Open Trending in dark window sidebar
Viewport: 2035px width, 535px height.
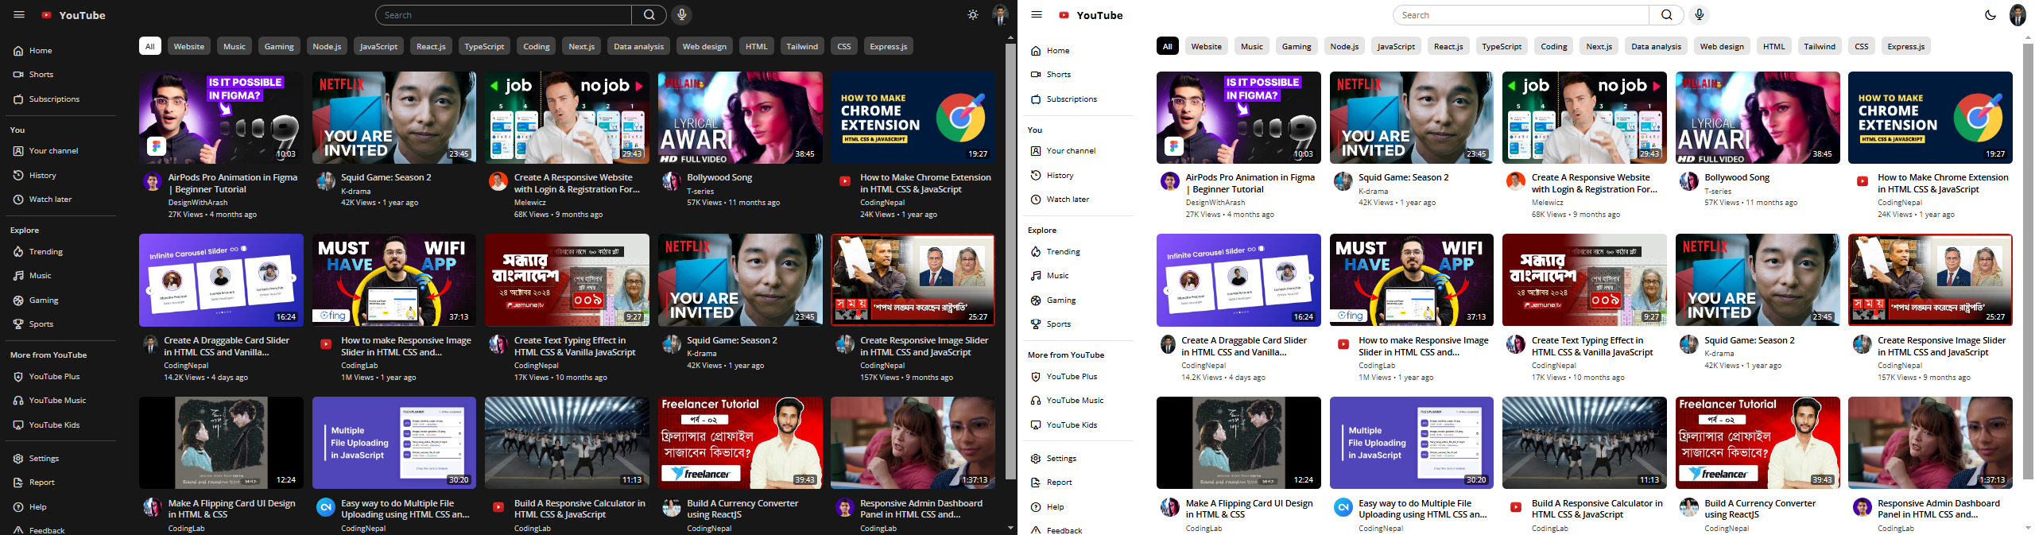pyautogui.click(x=62, y=252)
